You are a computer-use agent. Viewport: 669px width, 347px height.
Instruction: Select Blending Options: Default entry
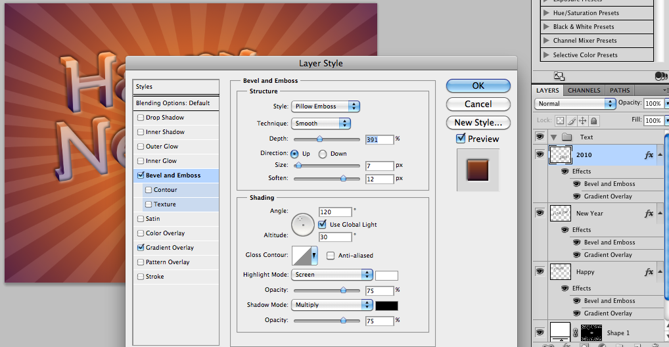point(175,103)
